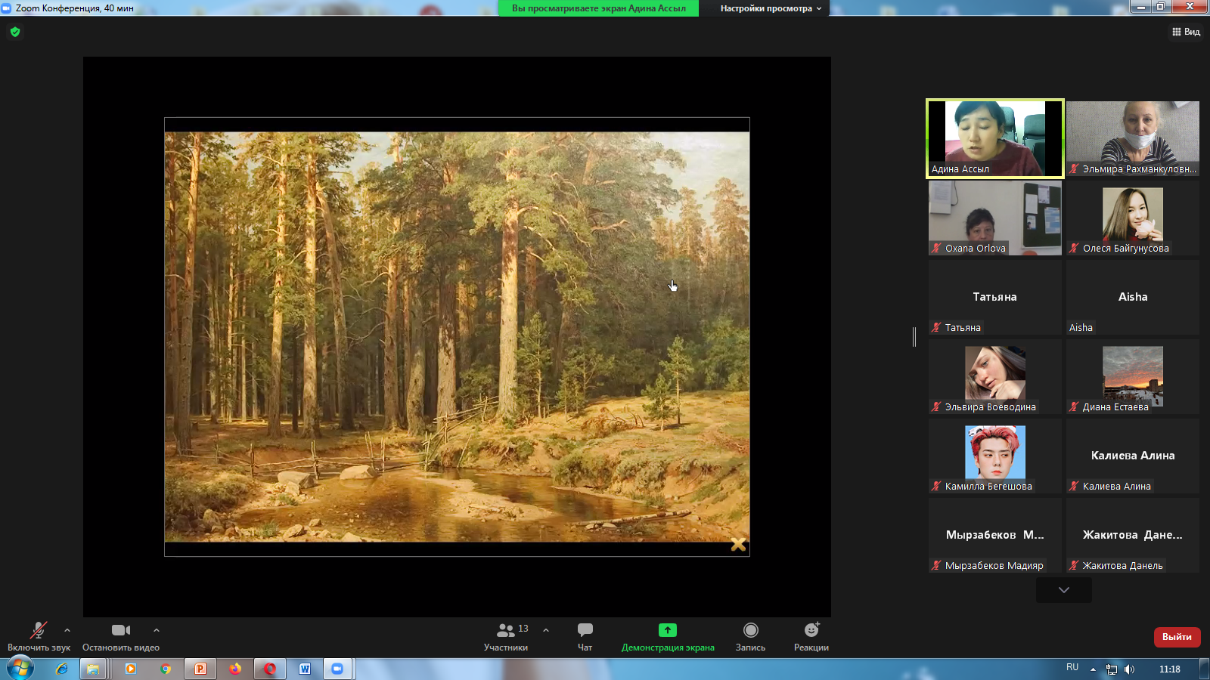Leave meeting with Выйти button
The height and width of the screenshot is (680, 1210).
[1177, 637]
